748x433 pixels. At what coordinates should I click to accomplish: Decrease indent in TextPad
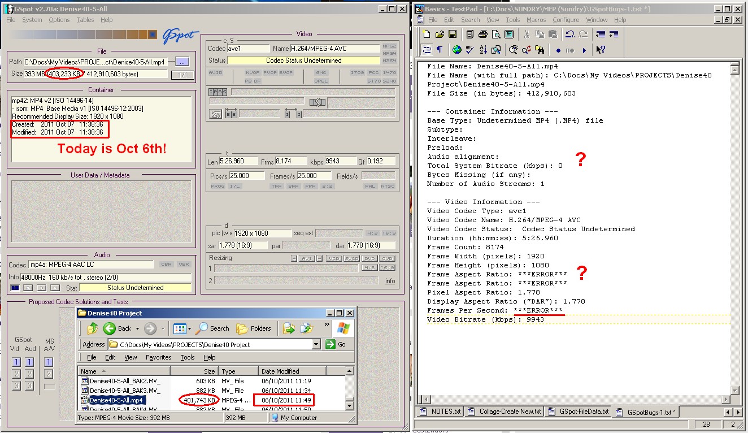pos(601,34)
